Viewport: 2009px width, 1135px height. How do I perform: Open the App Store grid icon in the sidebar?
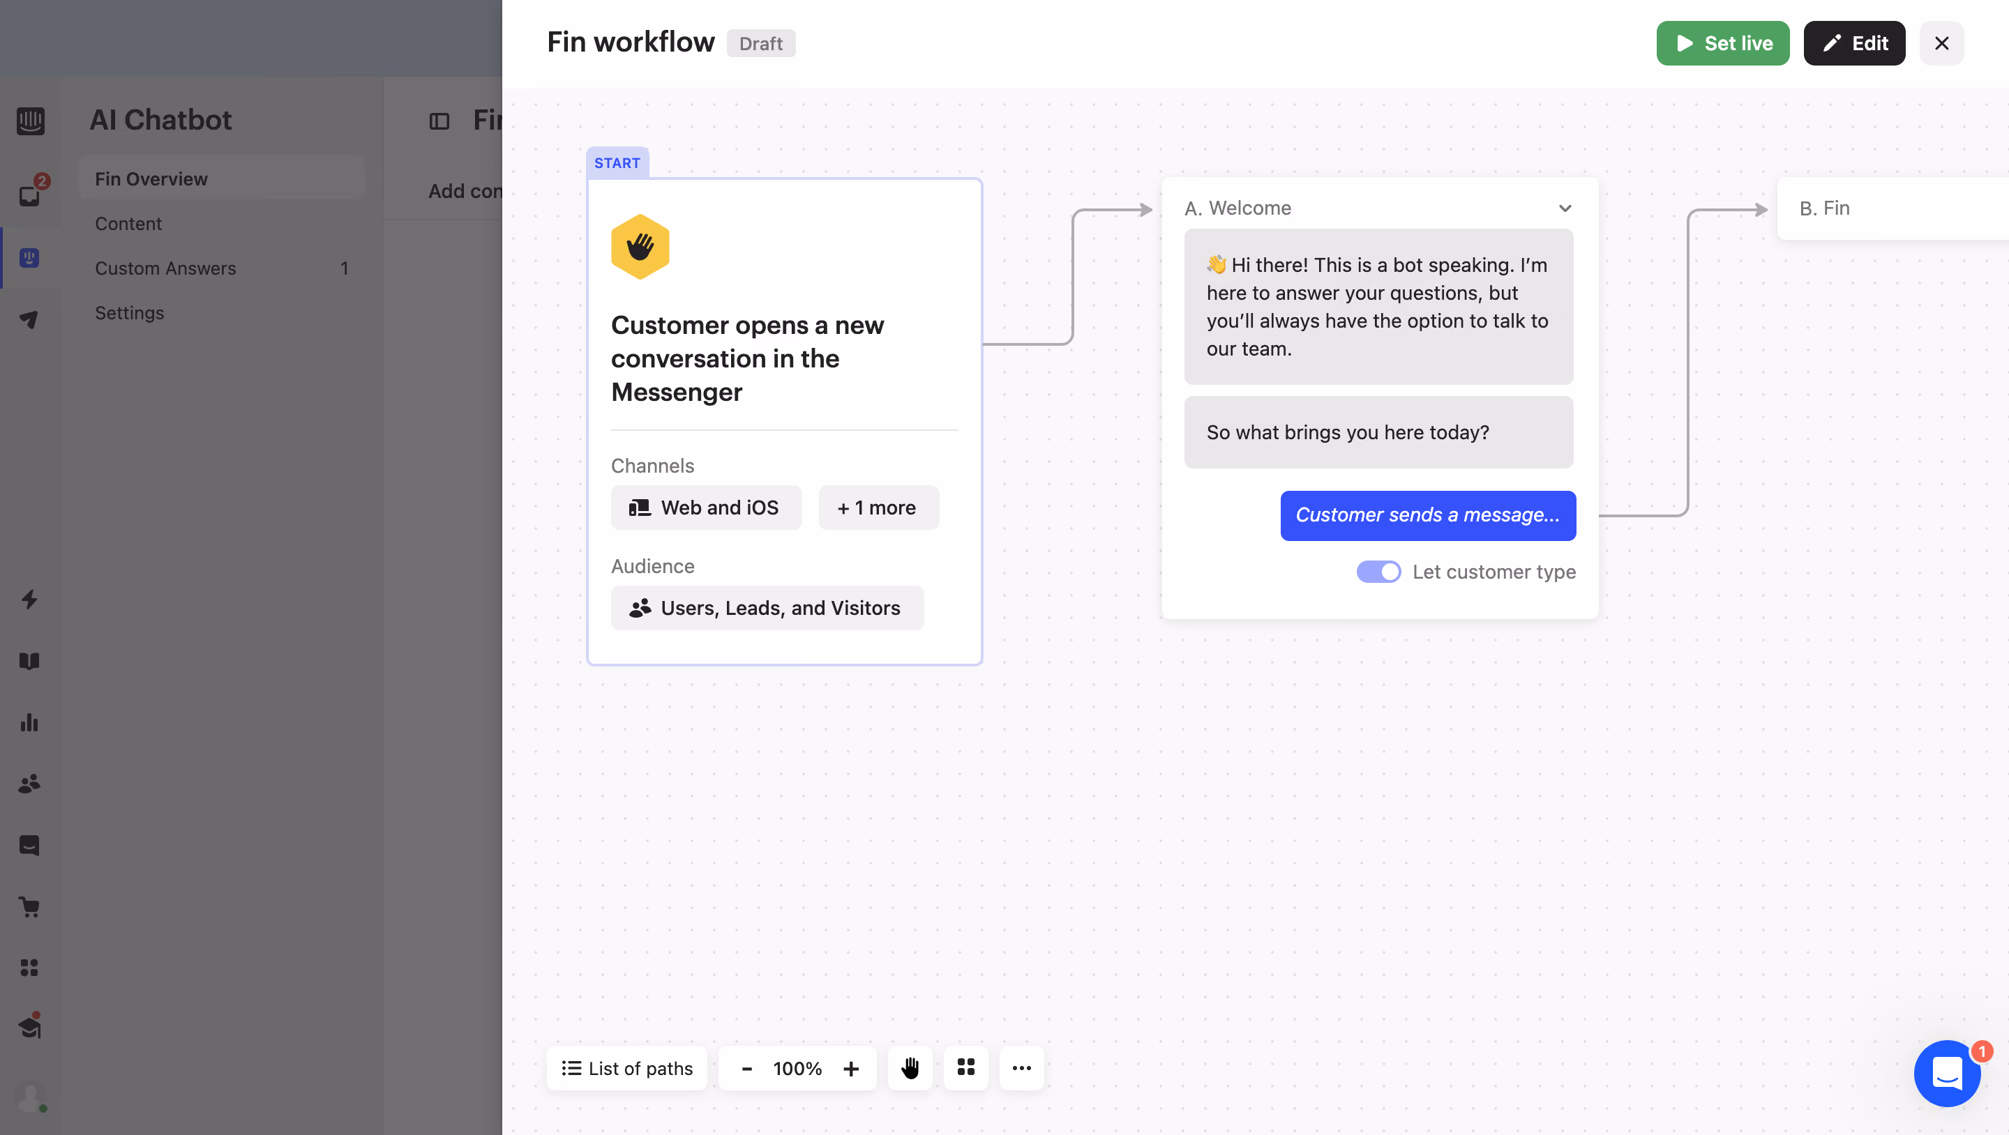coord(29,968)
